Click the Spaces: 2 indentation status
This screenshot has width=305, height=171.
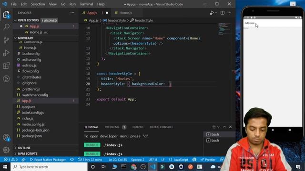(x=138, y=160)
